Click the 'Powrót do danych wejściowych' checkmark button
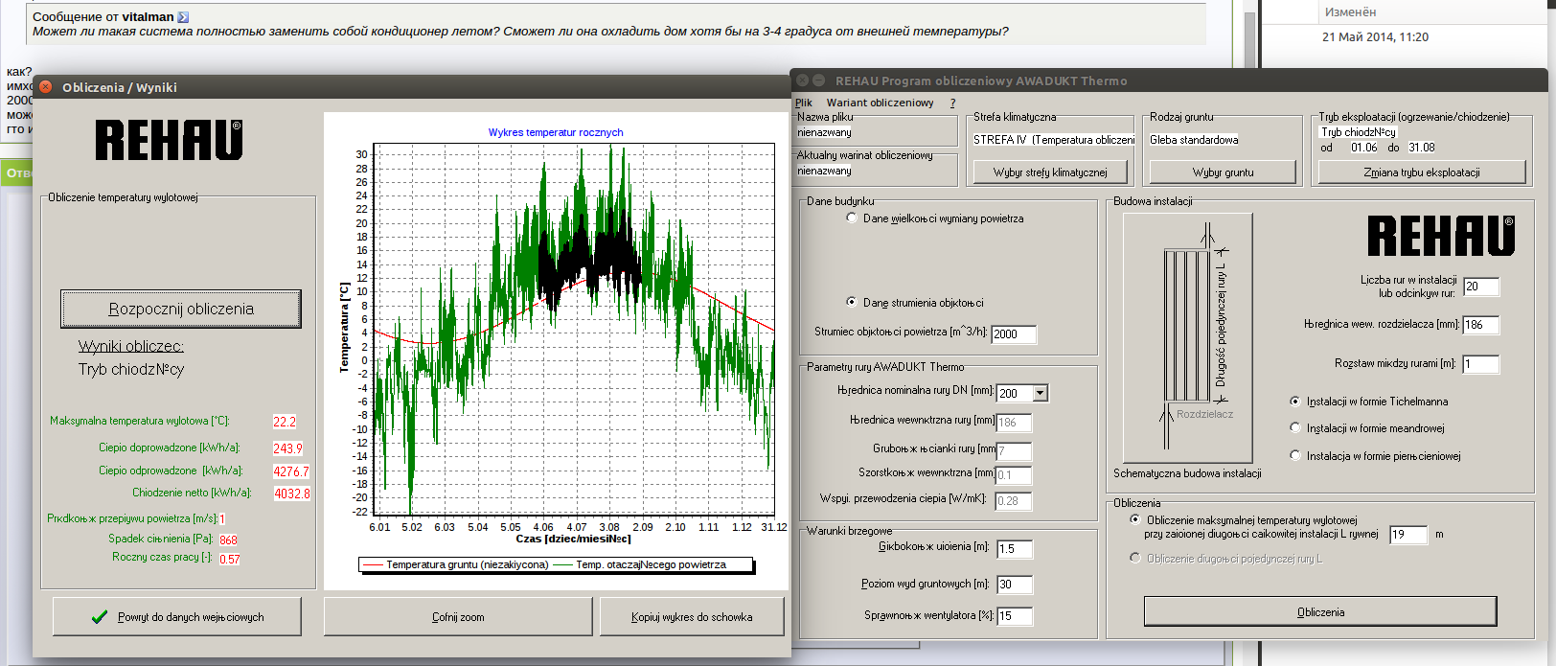 [x=177, y=617]
